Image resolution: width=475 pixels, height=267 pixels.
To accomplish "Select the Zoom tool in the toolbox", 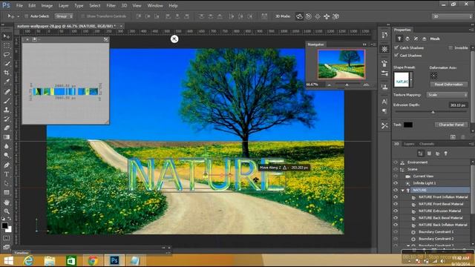I will click(x=7, y=211).
